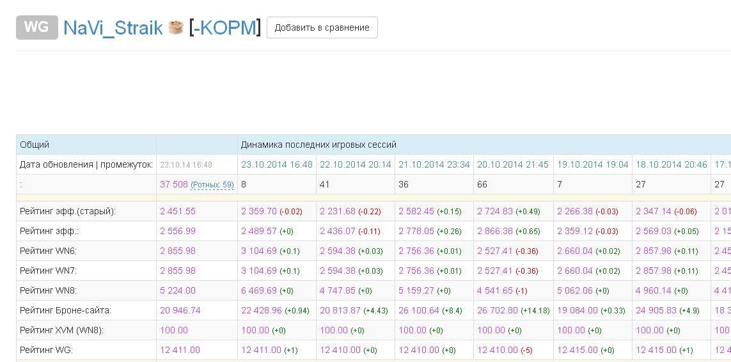Click 'Рейтинг эфф.(старый):' row label
The width and height of the screenshot is (731, 362).
pyautogui.click(x=68, y=211)
